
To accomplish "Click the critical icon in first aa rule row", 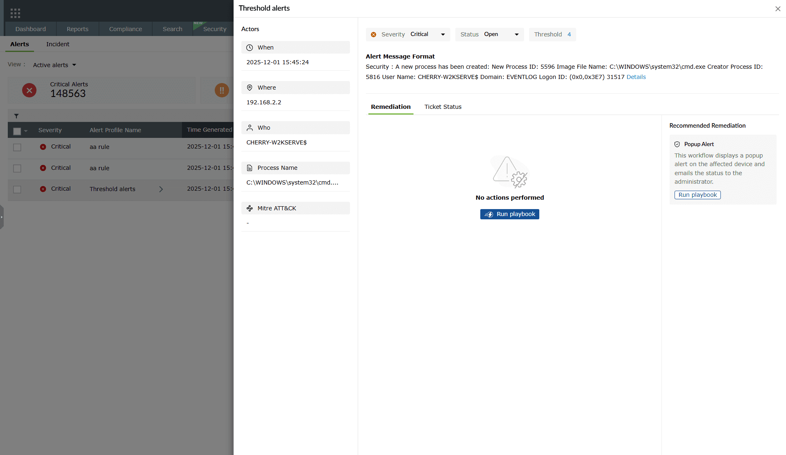I will pyautogui.click(x=43, y=147).
